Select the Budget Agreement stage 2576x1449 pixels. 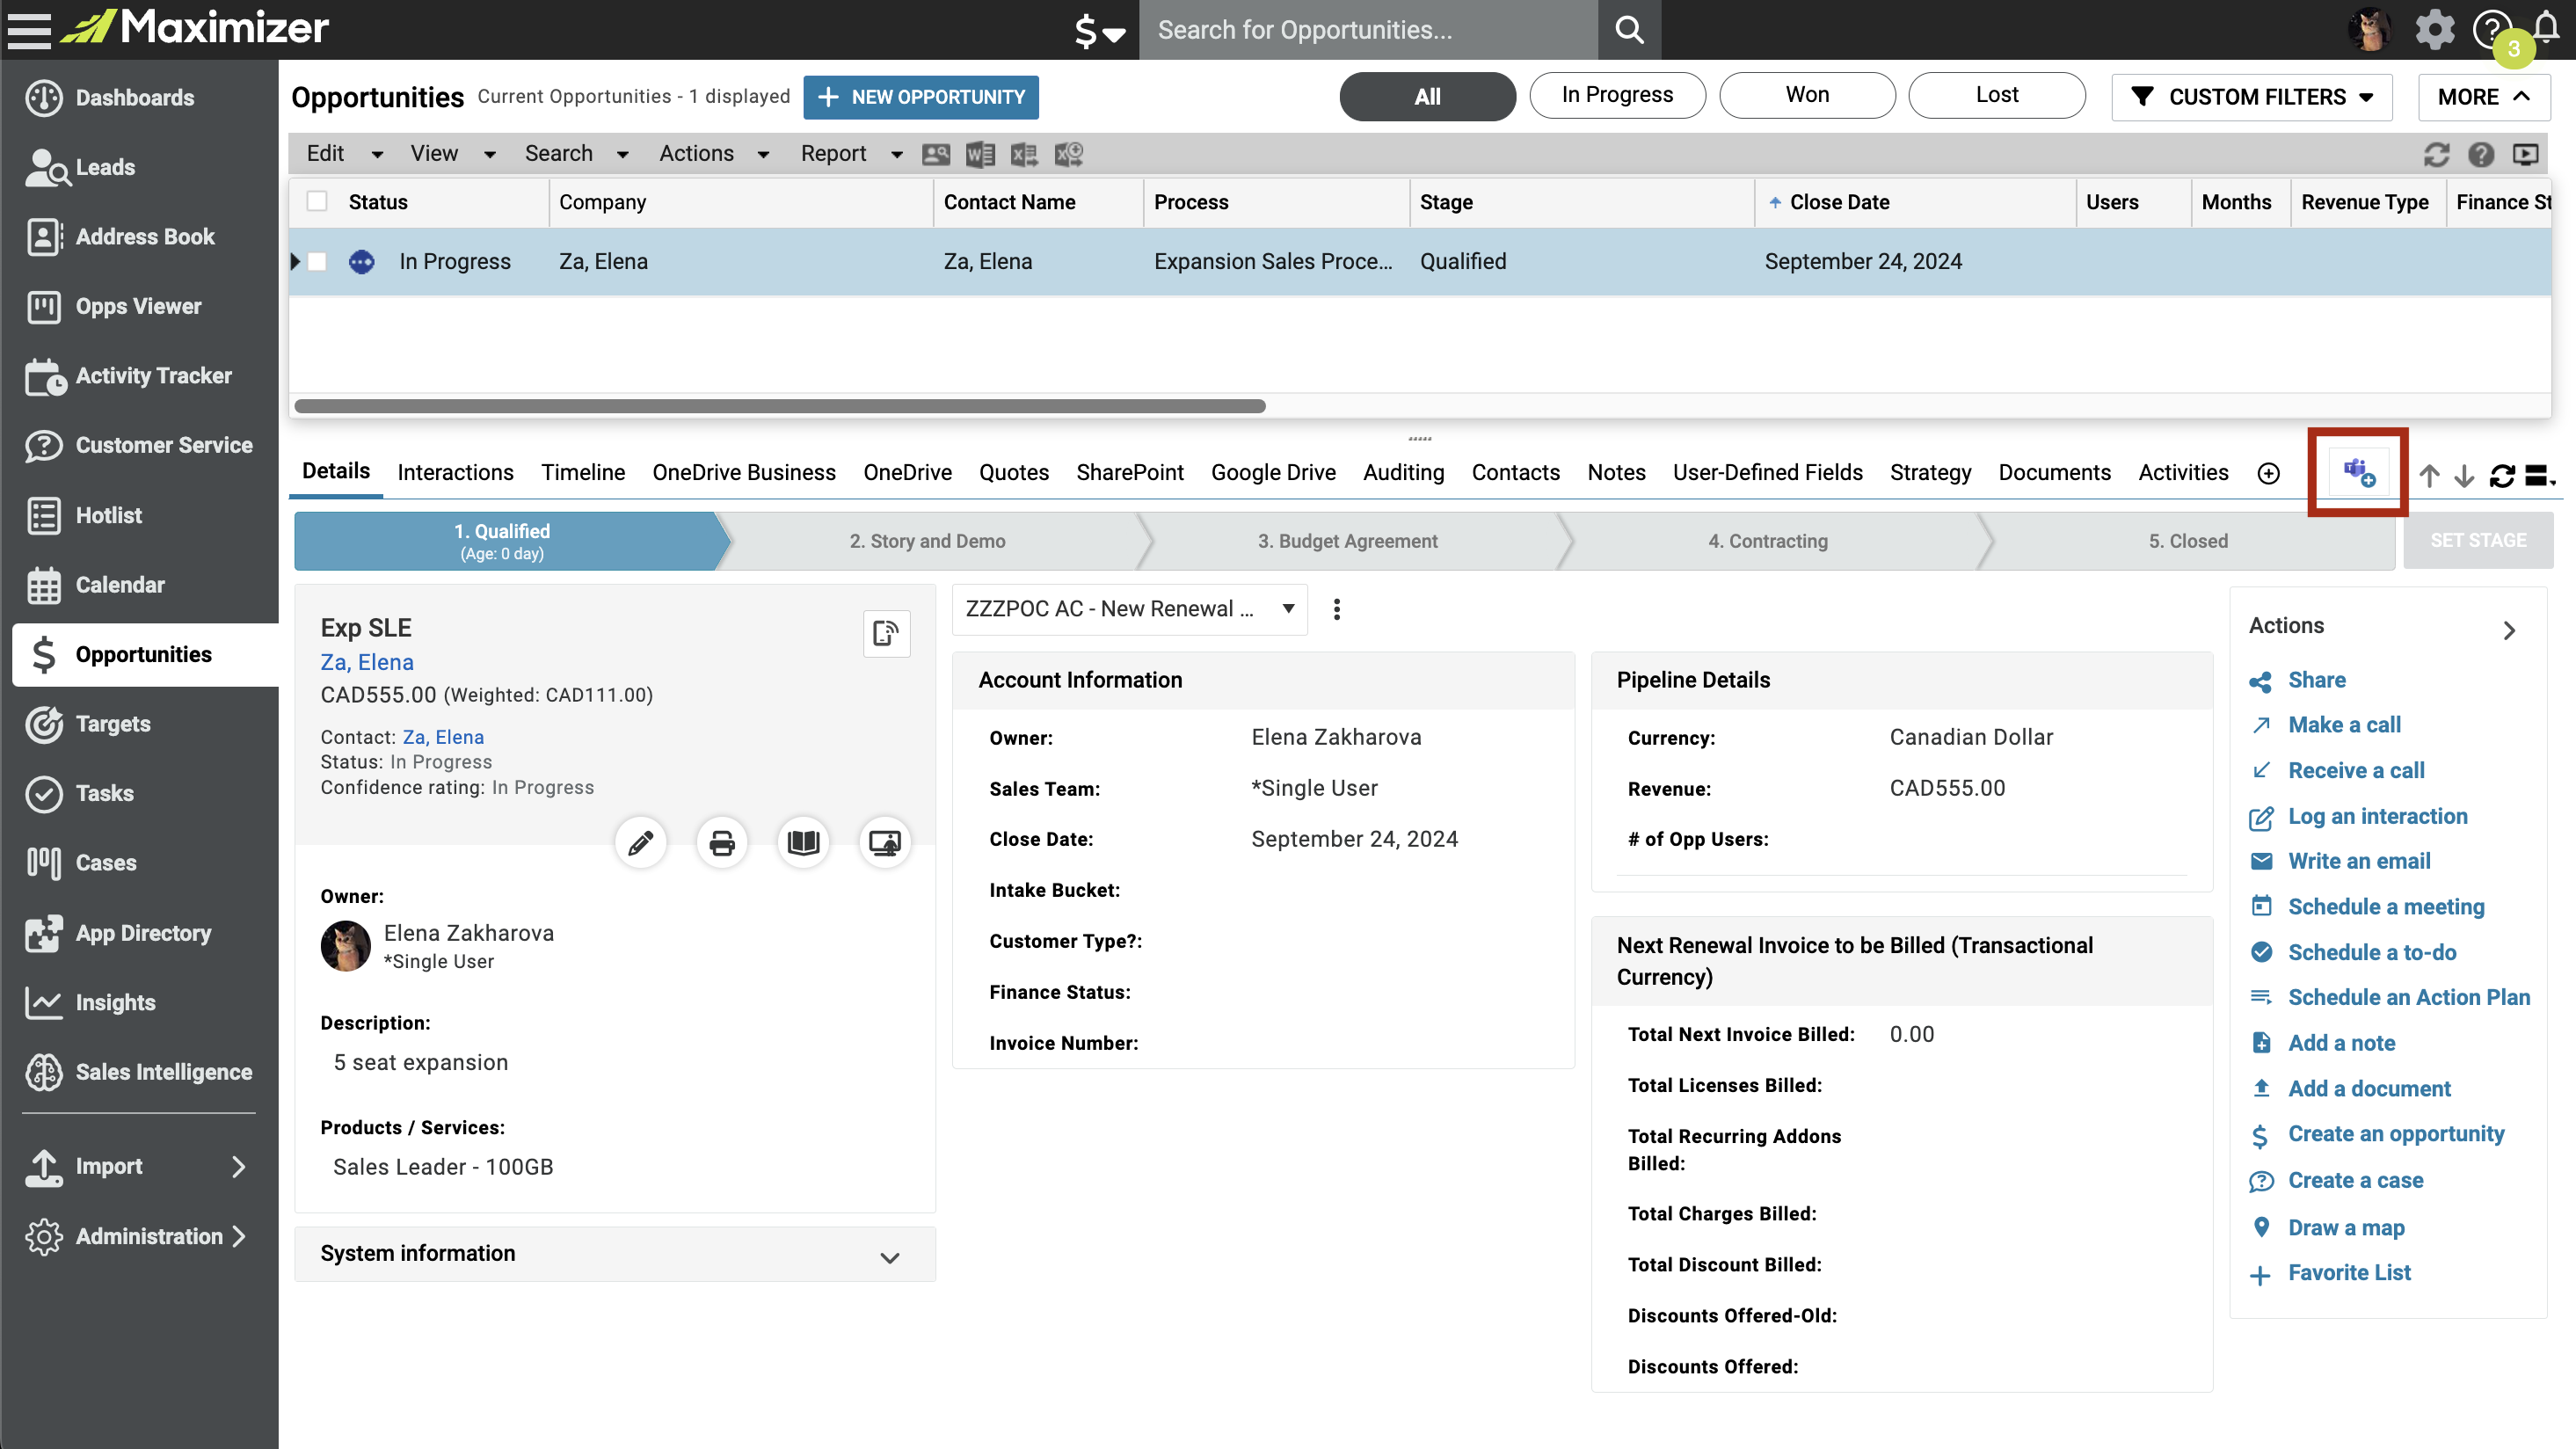click(1347, 541)
